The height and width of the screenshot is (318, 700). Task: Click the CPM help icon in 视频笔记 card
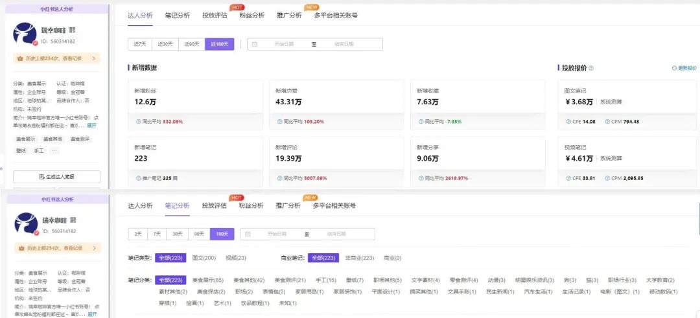[607, 178]
